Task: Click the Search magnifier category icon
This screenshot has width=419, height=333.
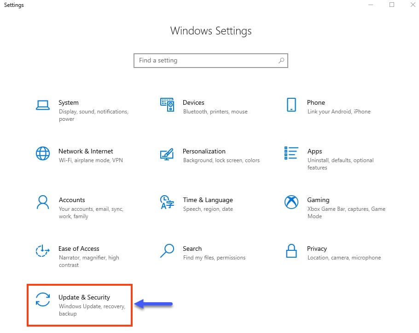Action: coord(167,251)
